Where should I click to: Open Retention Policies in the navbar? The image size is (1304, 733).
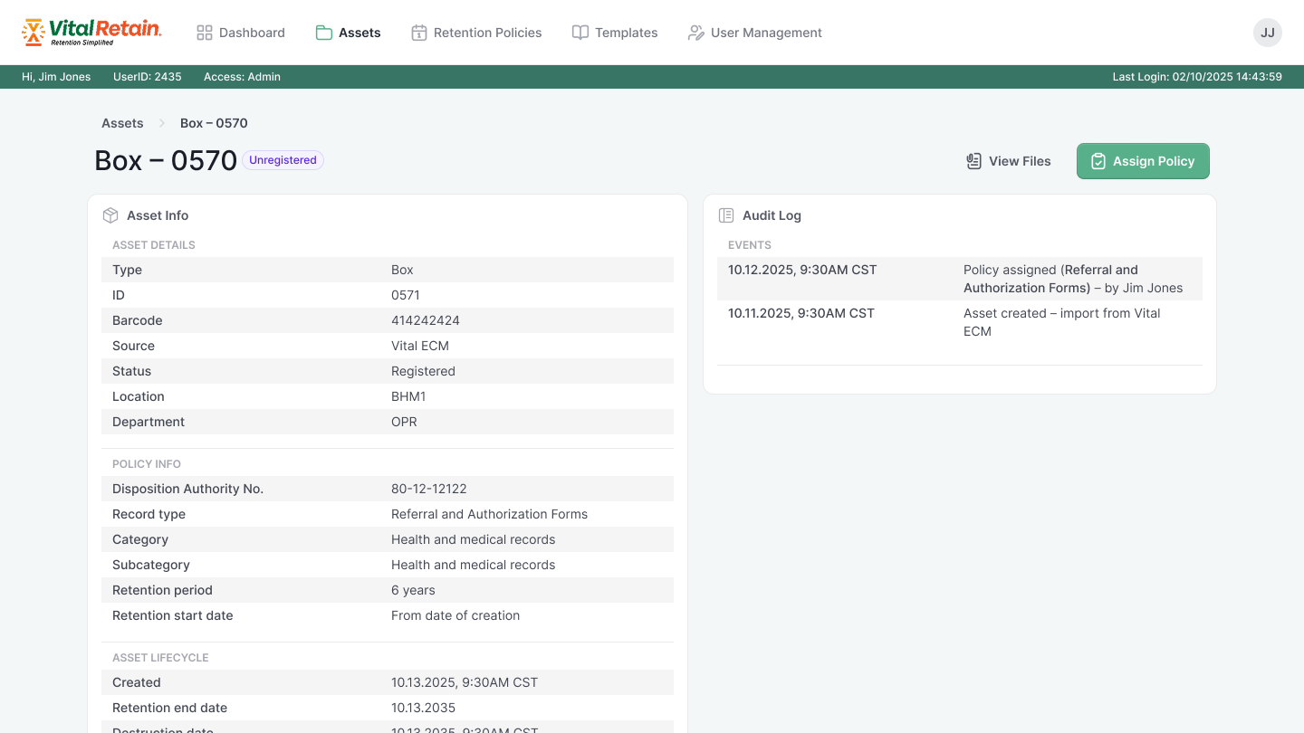click(x=476, y=33)
